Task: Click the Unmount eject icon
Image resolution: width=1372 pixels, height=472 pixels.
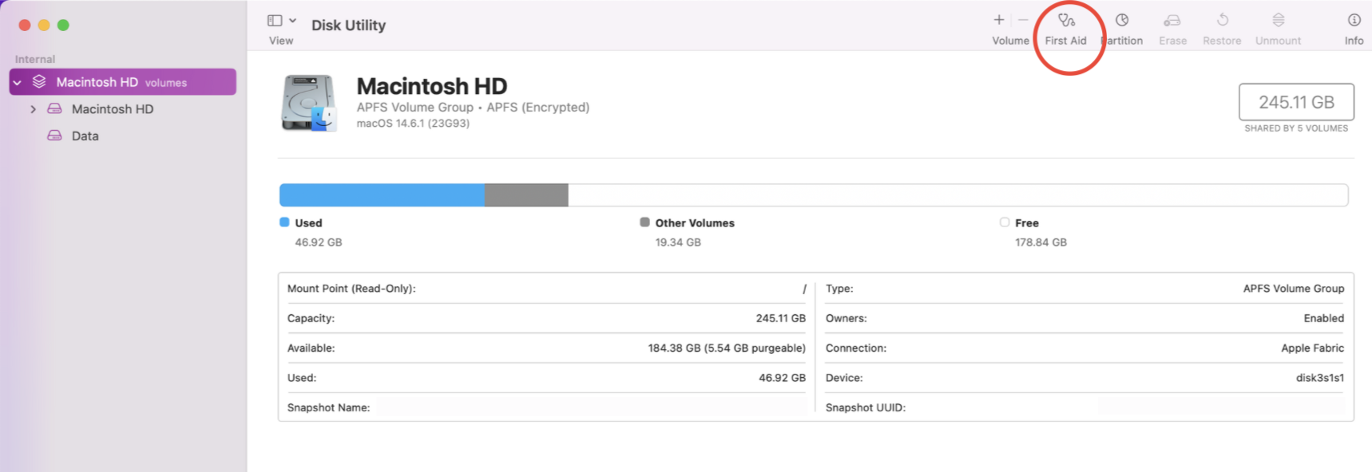Action: point(1279,20)
